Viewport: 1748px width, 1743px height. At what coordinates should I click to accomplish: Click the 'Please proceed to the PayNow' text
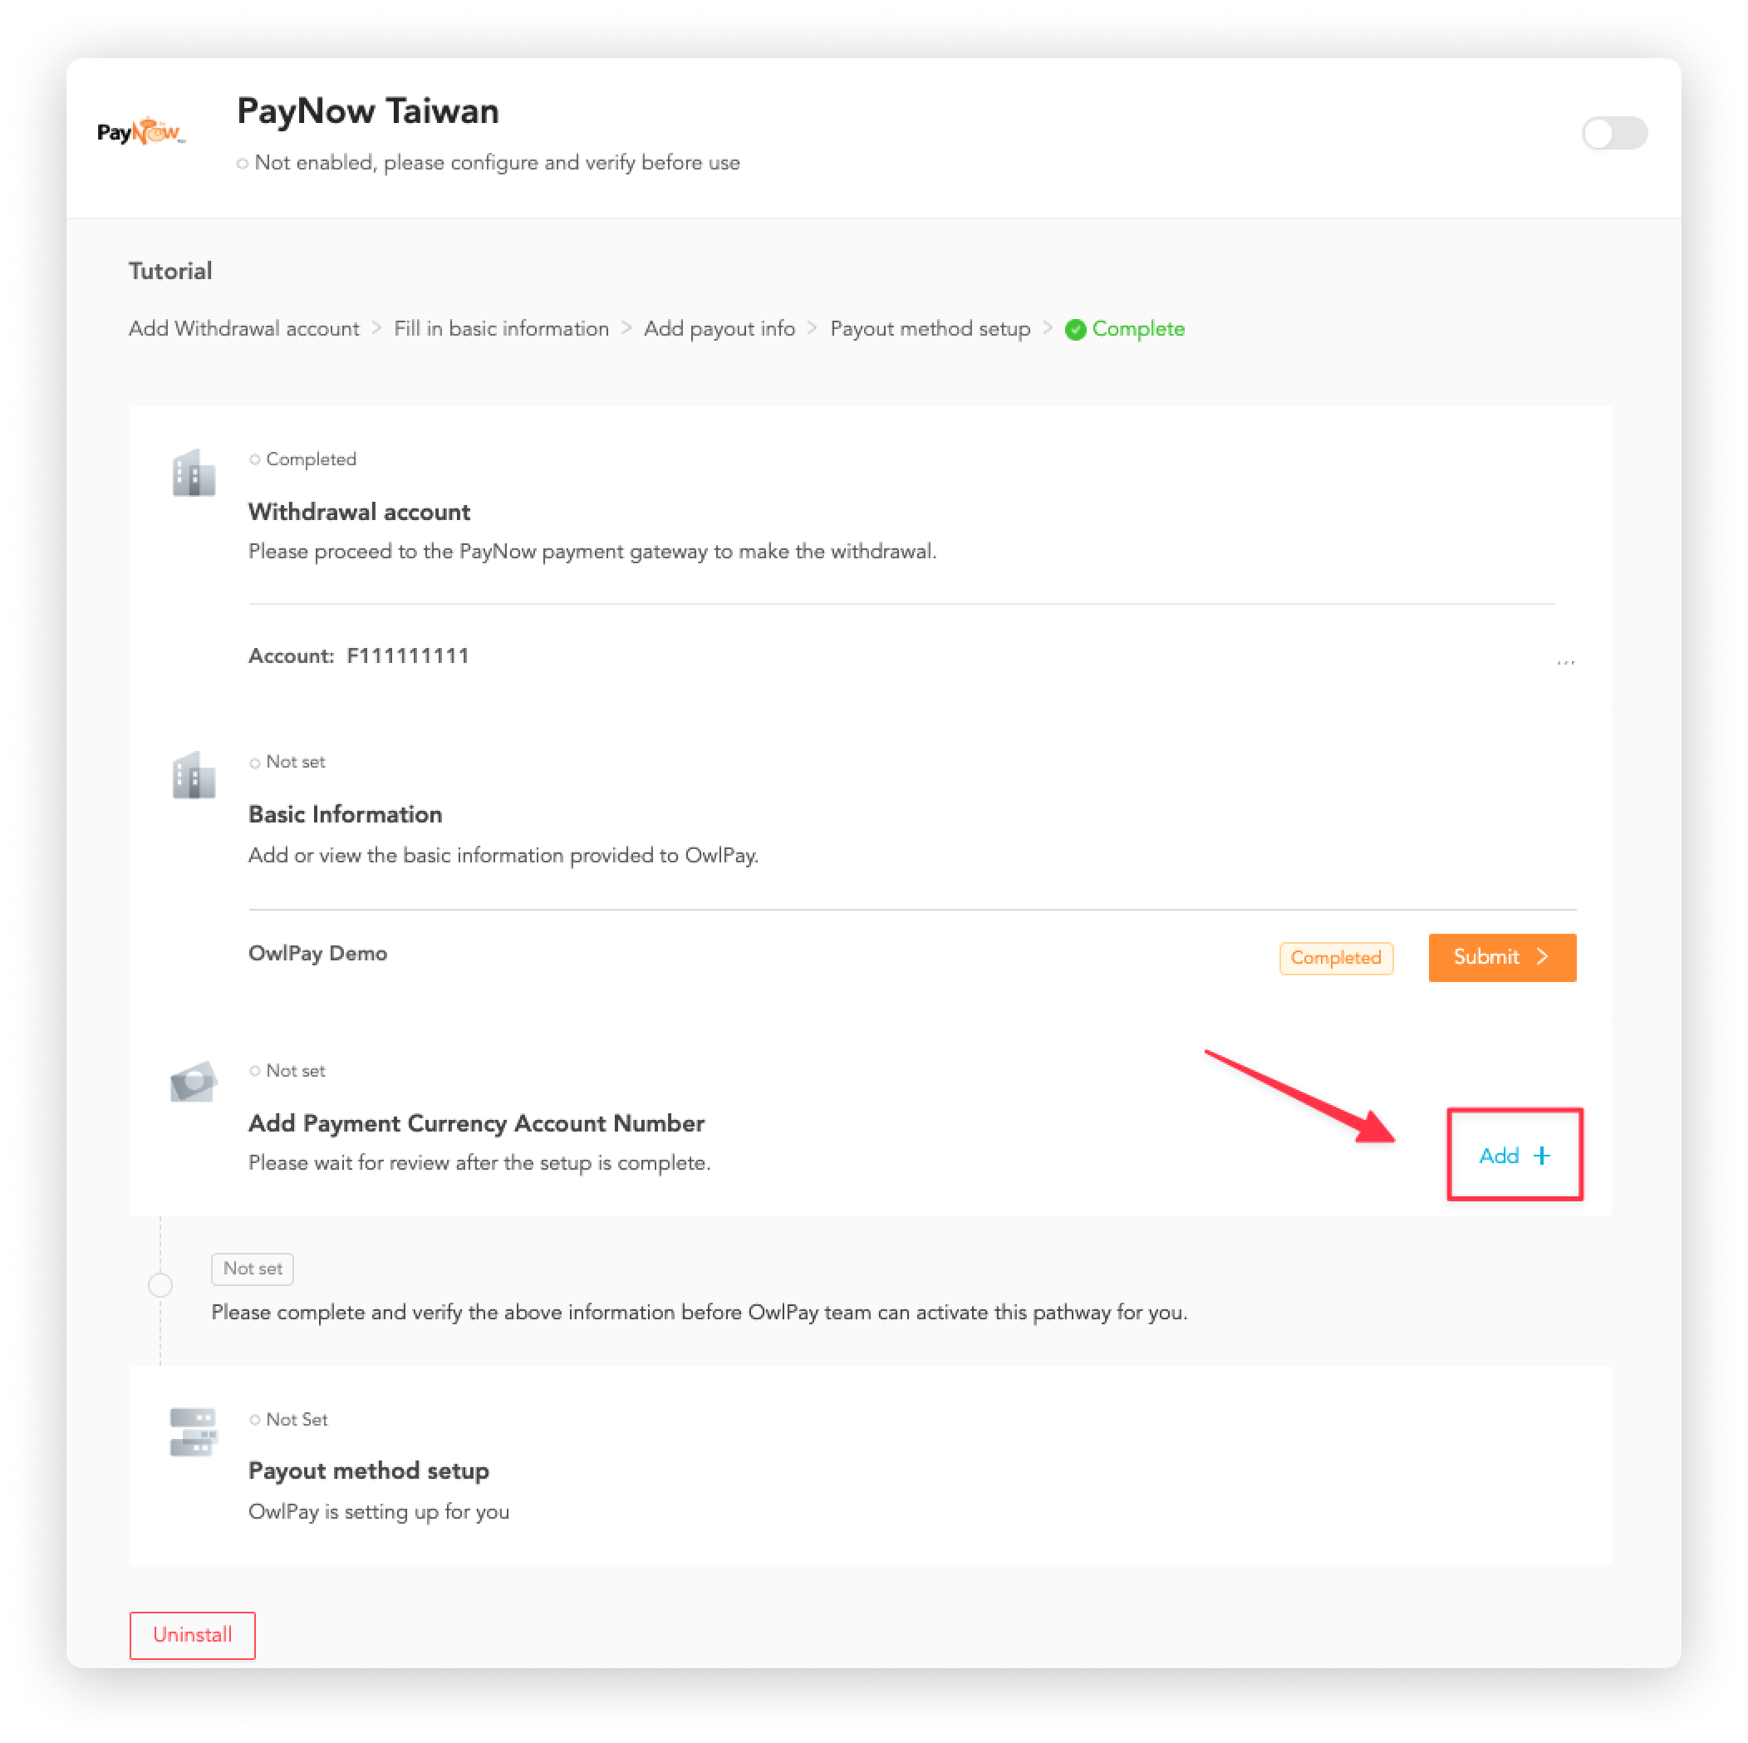pyautogui.click(x=592, y=551)
